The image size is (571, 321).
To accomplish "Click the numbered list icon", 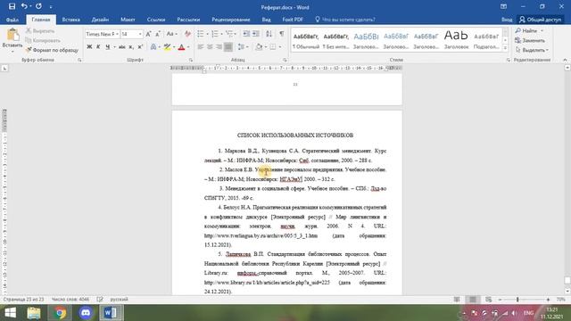I will point(215,34).
